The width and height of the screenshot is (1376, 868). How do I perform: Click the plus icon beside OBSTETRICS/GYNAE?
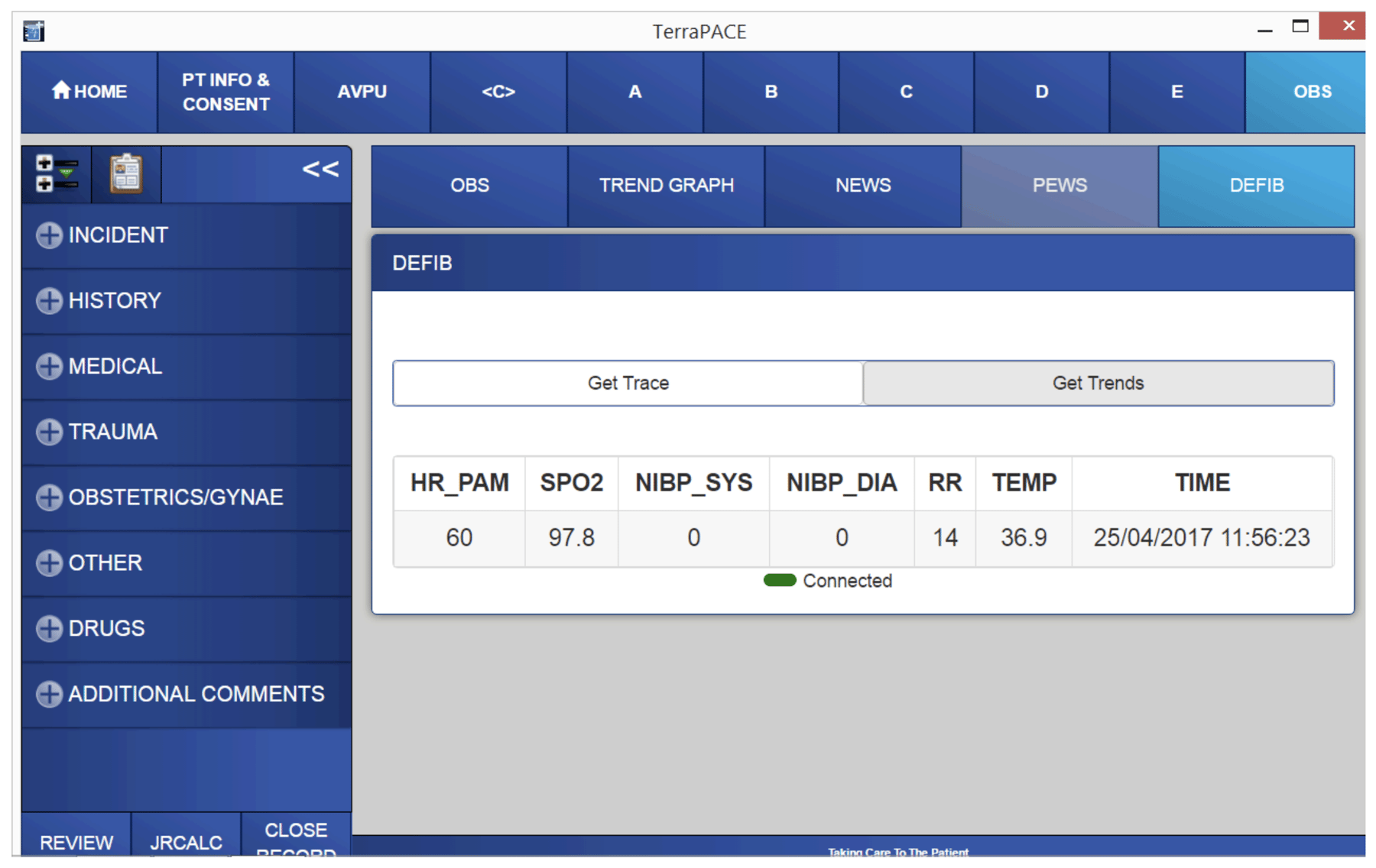click(x=48, y=497)
